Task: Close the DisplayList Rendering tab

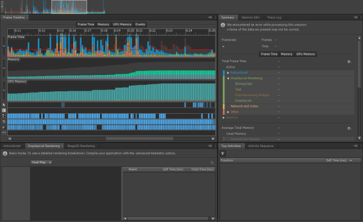Action: pos(62,146)
